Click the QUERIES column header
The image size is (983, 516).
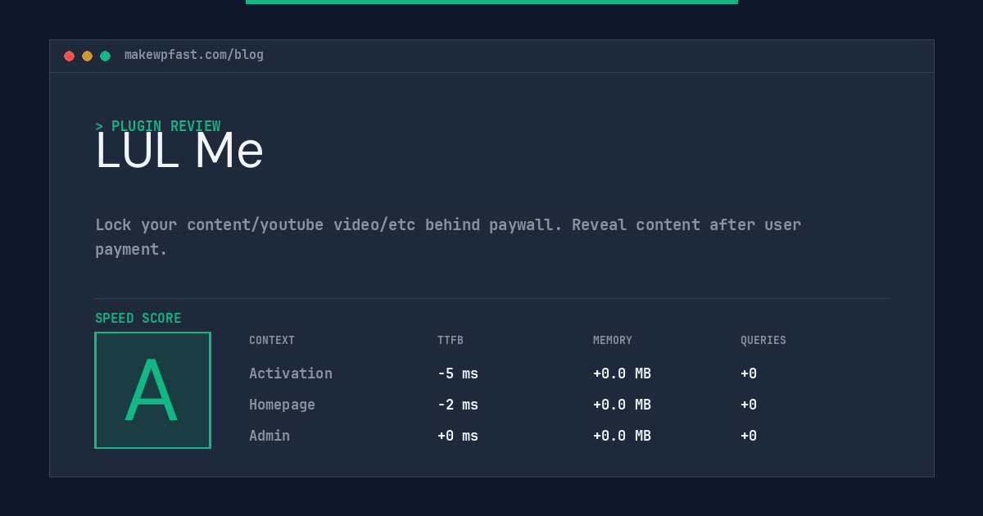763,341
